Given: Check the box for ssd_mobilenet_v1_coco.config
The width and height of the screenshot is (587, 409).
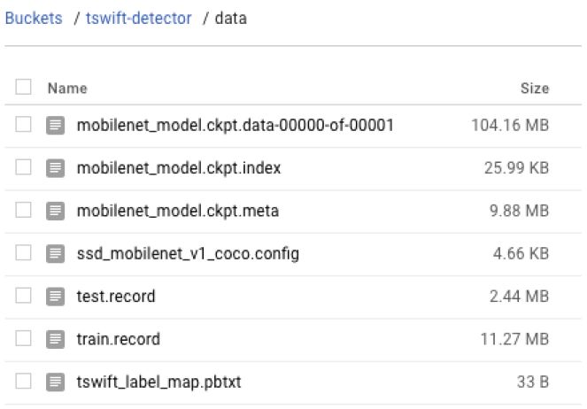Looking at the screenshot, I should point(24,254).
